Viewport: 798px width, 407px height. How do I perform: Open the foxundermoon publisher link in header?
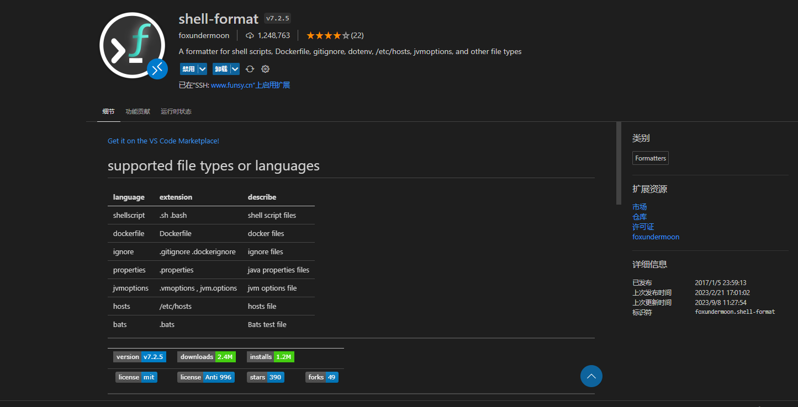point(204,35)
